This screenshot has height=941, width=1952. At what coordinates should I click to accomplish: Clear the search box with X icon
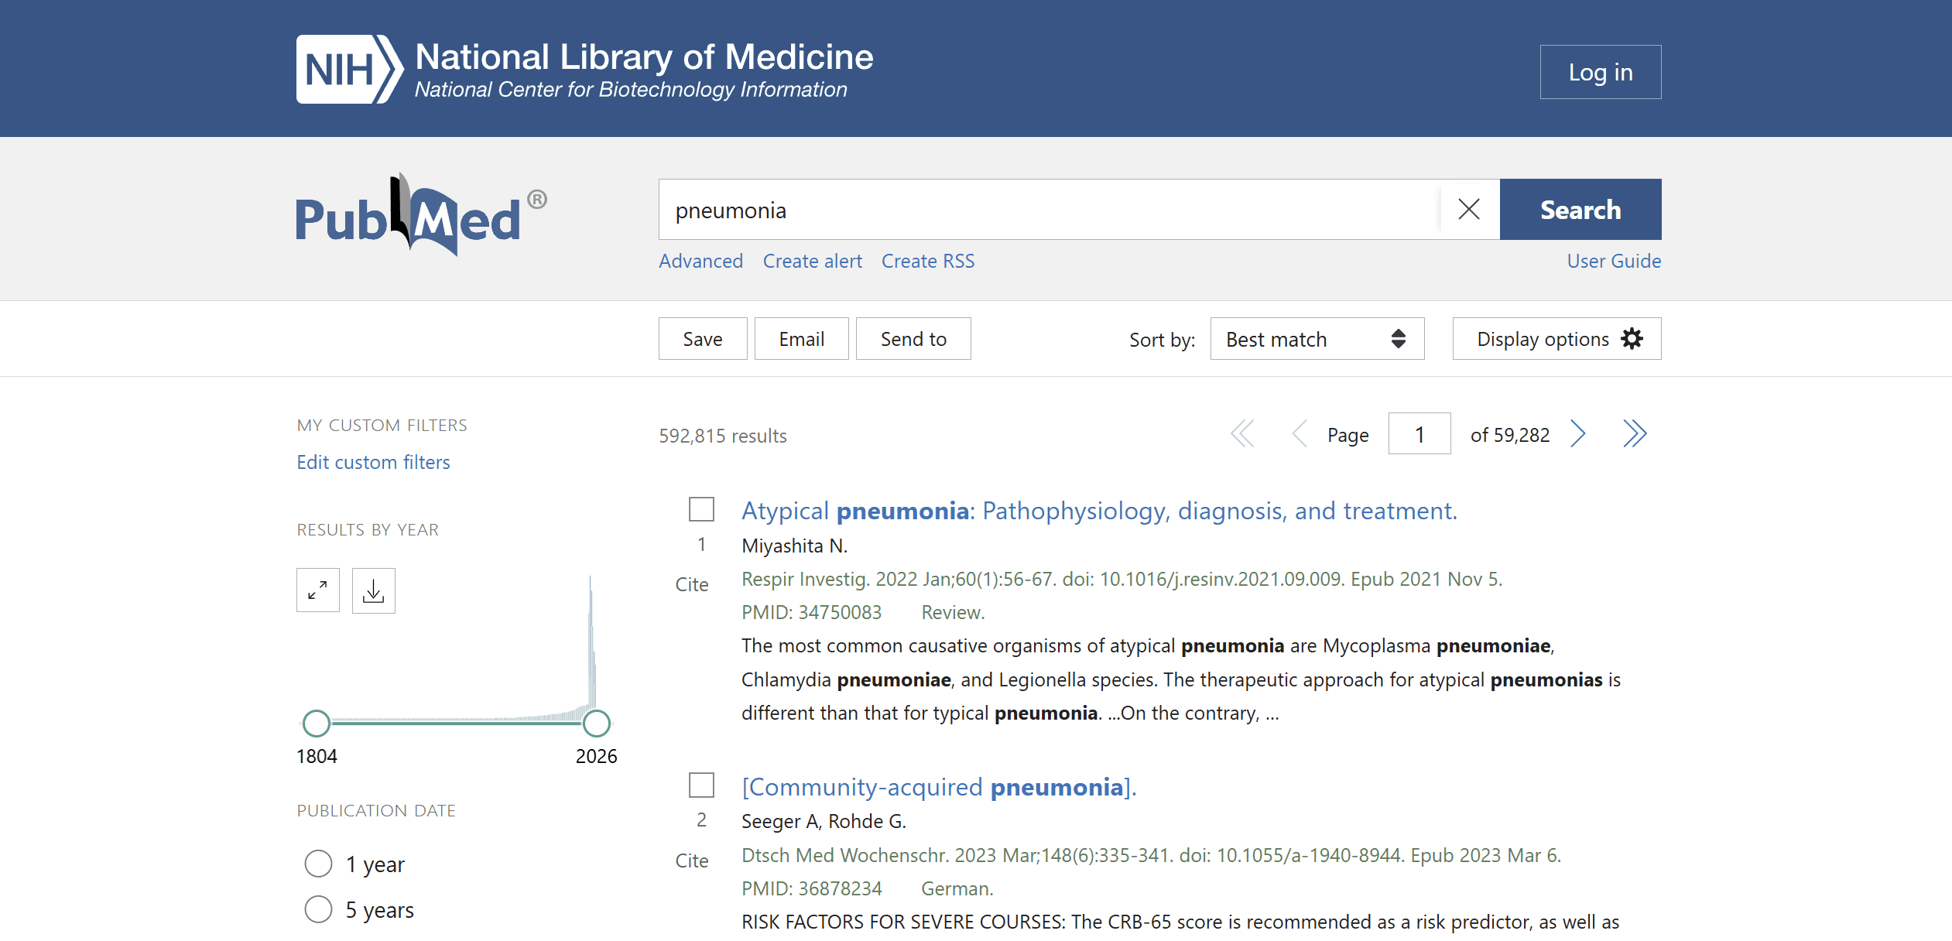1468,209
